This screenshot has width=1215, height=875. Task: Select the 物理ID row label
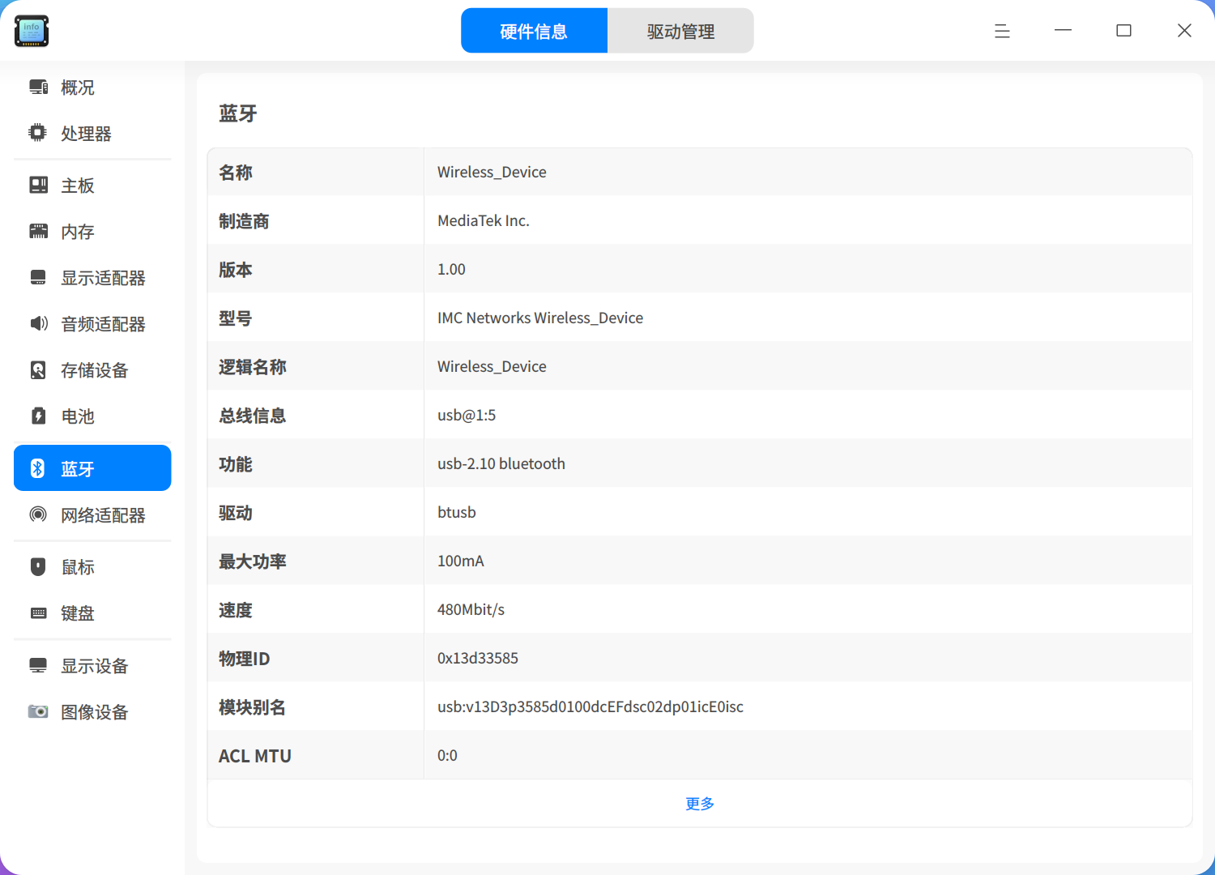tap(245, 659)
